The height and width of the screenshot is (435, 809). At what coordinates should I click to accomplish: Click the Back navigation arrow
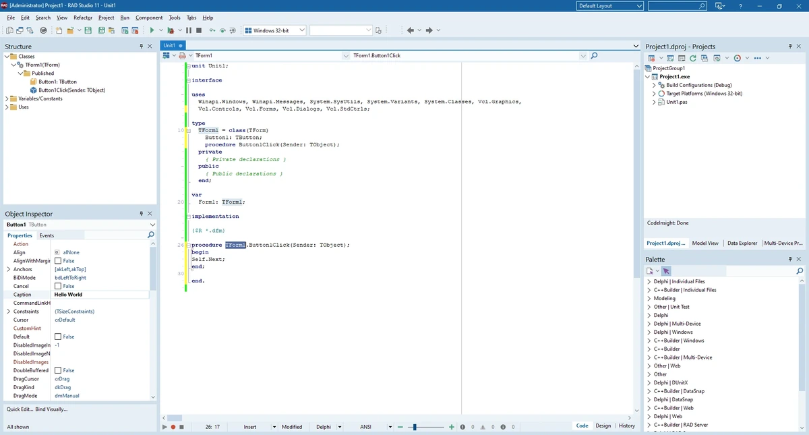pyautogui.click(x=411, y=30)
